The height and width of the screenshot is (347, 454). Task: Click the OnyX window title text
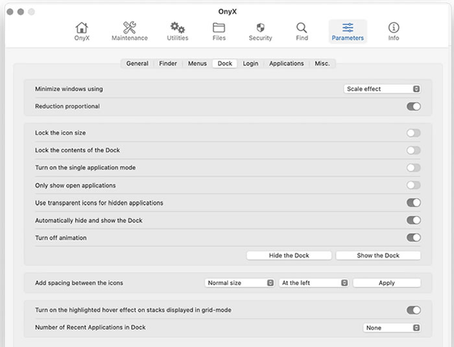pyautogui.click(x=227, y=12)
